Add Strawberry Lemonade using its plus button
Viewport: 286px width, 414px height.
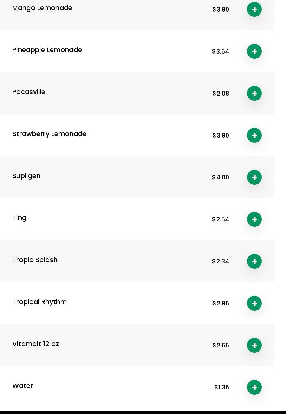(x=254, y=135)
